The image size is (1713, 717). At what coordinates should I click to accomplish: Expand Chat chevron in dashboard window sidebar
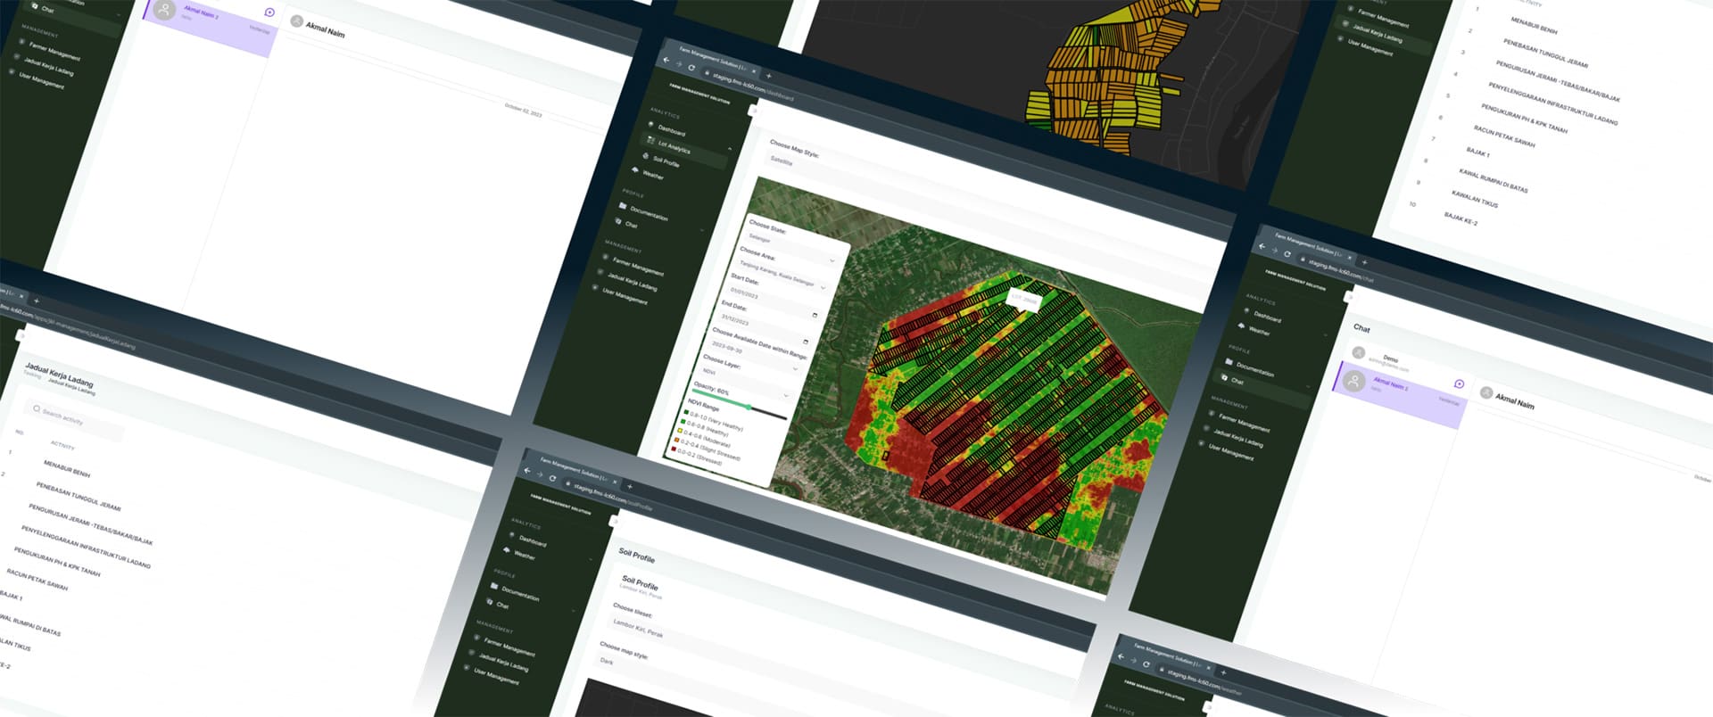702,230
